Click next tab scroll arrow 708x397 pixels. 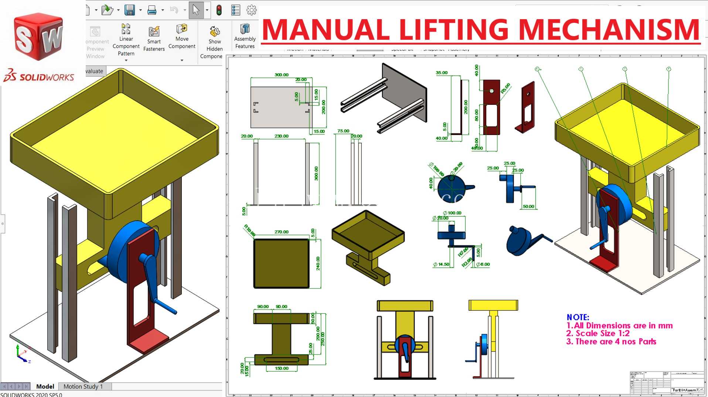(x=19, y=386)
